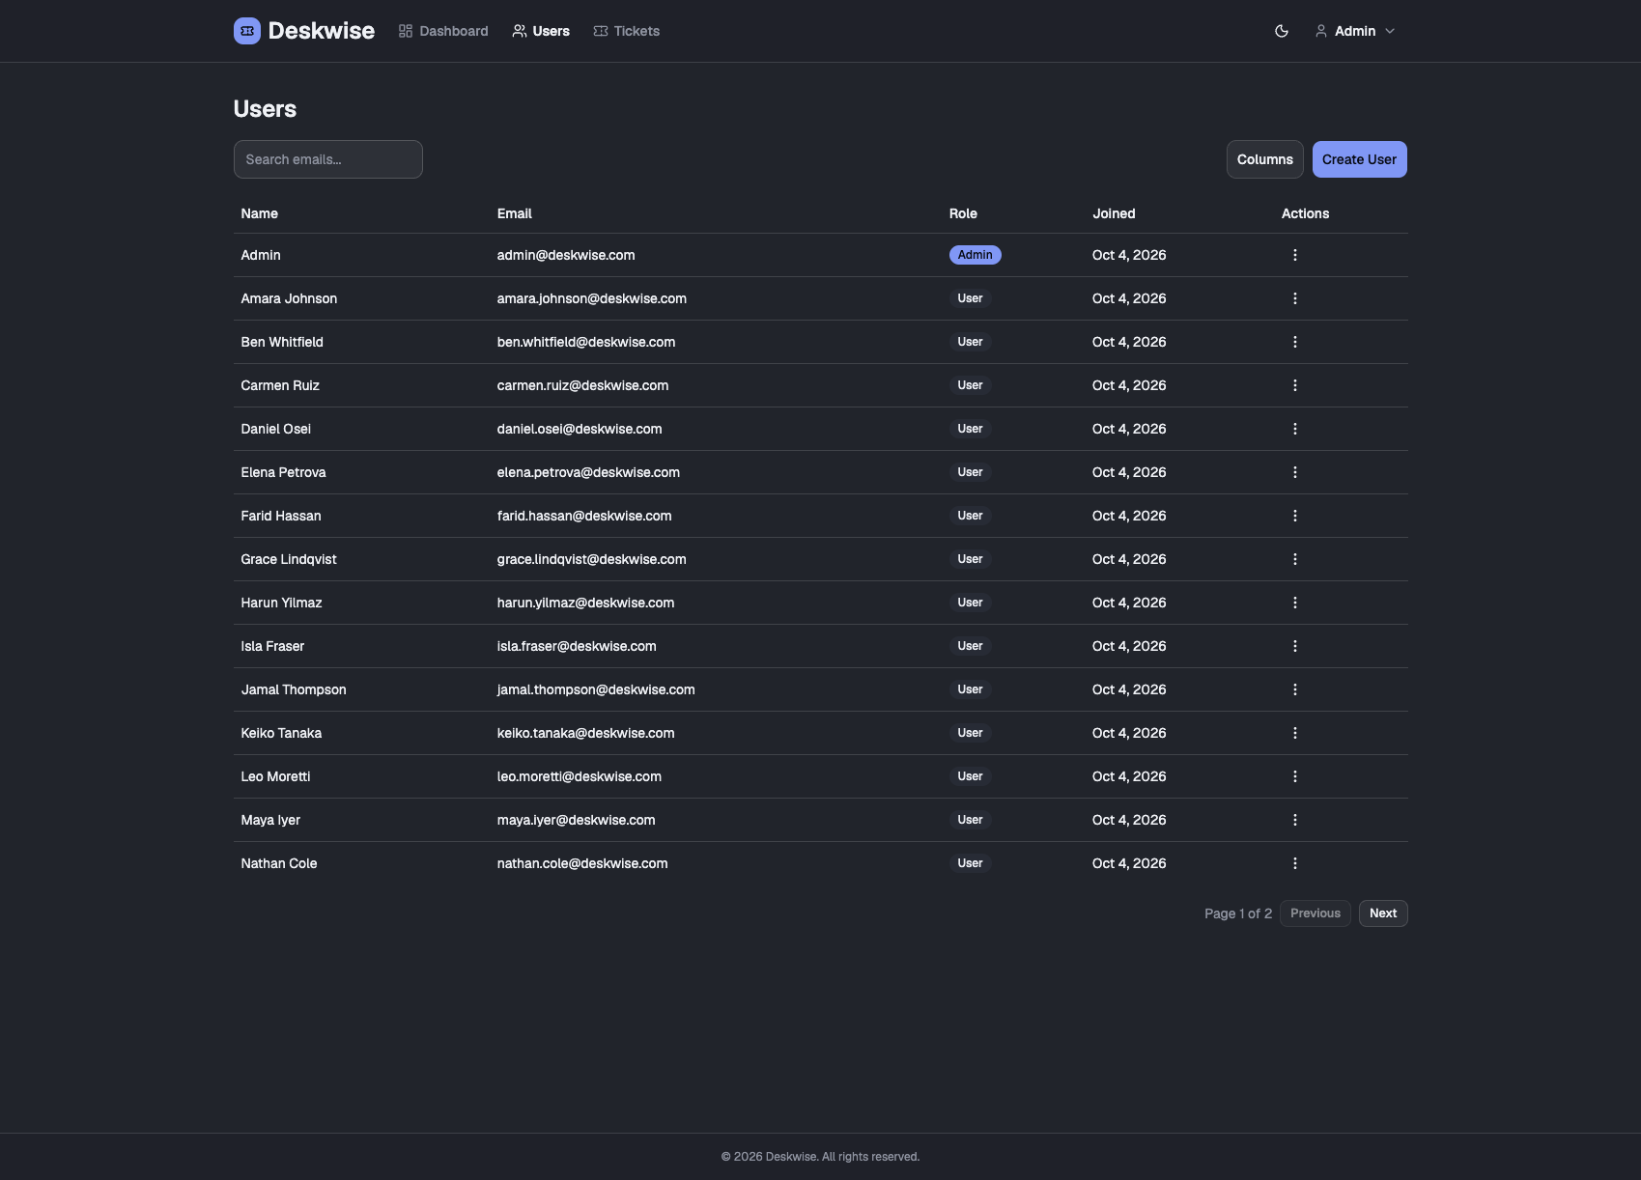The width and height of the screenshot is (1641, 1180).
Task: Open three-dot menu for Daniel Osei
Action: point(1295,429)
